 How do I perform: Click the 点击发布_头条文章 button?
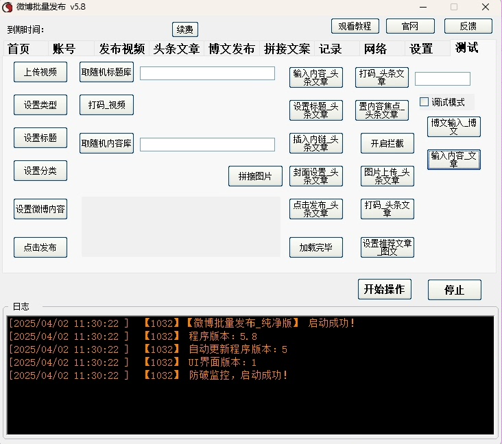pyautogui.click(x=316, y=209)
